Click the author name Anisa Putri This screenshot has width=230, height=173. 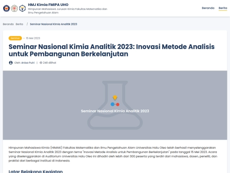click(28, 63)
